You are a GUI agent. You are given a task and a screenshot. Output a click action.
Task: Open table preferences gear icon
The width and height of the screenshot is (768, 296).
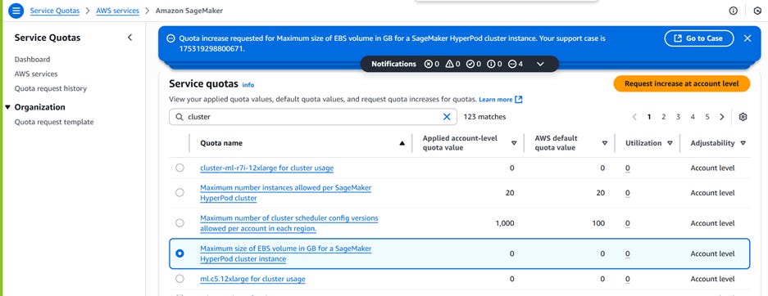(x=743, y=117)
